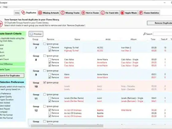Uncheck Remove for red Levels (Skrillex Remix)
The height and width of the screenshot is (129, 172).
[x=50, y=101]
